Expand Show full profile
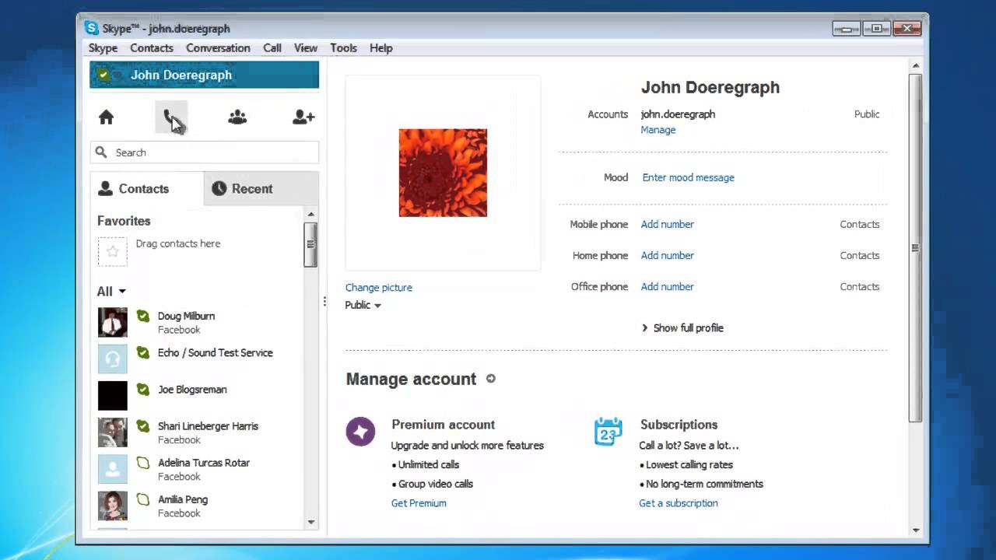The height and width of the screenshot is (560, 996). tap(682, 328)
